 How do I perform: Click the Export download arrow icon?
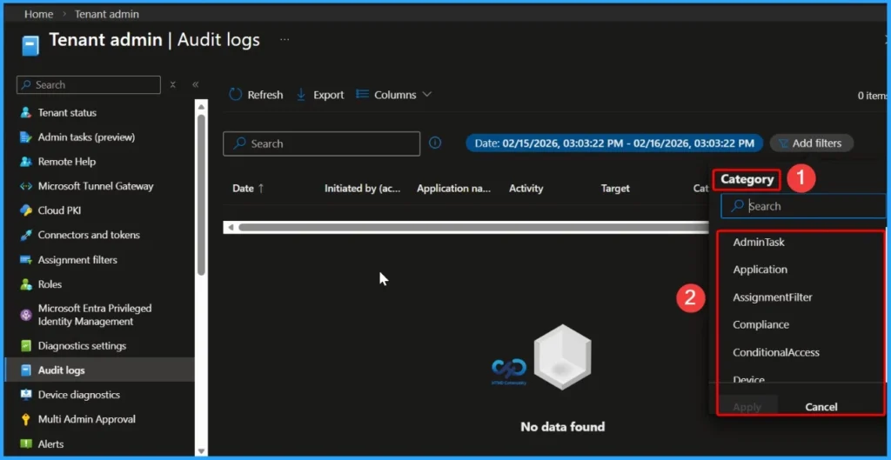(301, 95)
